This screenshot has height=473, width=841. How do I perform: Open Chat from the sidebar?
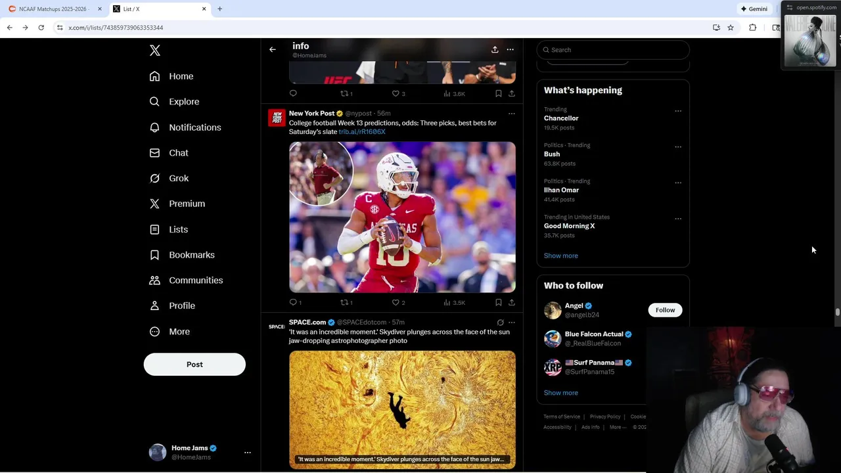coord(169,153)
